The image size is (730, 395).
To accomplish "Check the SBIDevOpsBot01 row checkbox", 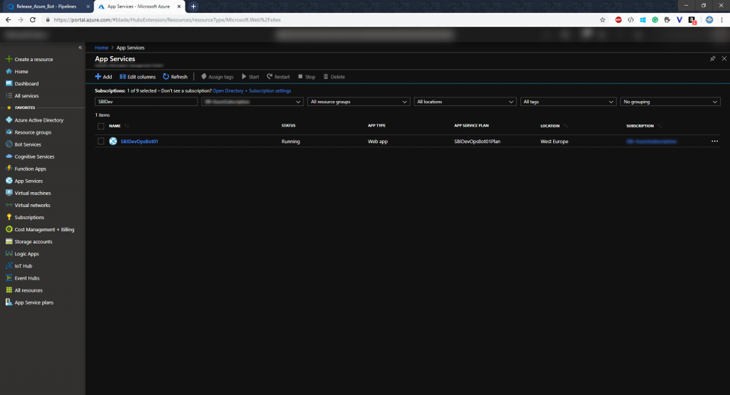I will (101, 141).
